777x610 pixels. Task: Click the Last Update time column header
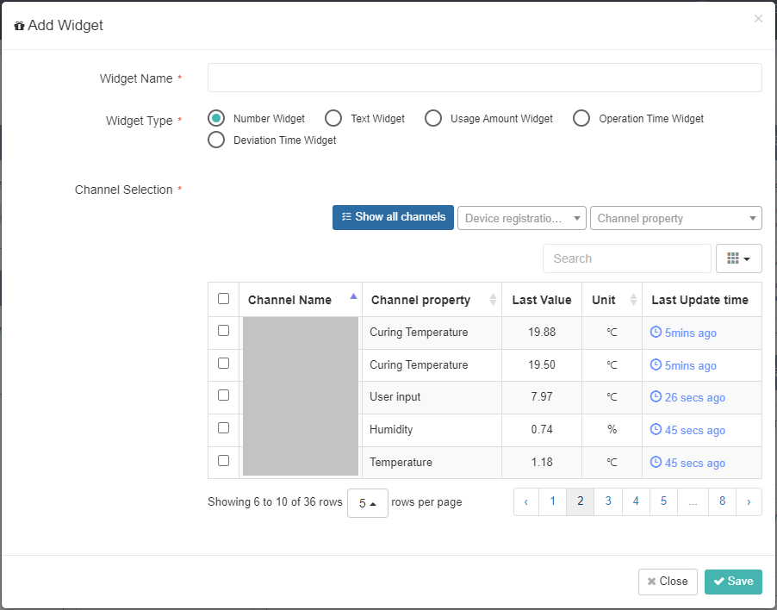point(702,300)
